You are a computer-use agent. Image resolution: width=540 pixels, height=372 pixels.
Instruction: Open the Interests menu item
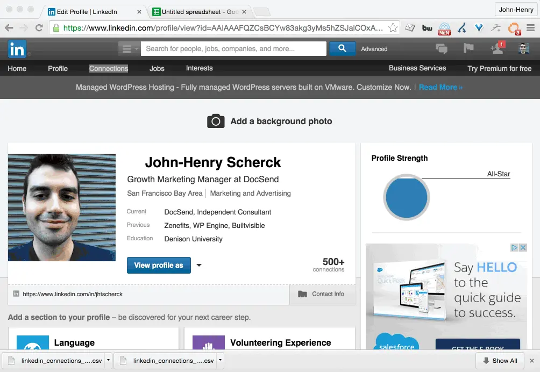pyautogui.click(x=200, y=68)
